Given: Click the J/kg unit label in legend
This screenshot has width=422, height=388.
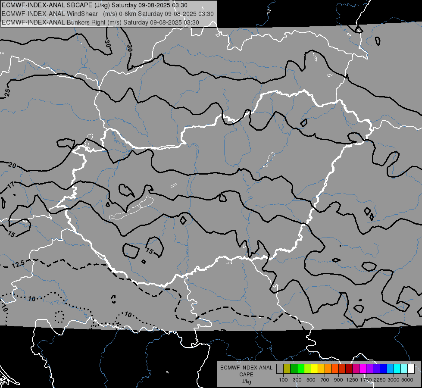Looking at the screenshot, I should click(x=246, y=382).
